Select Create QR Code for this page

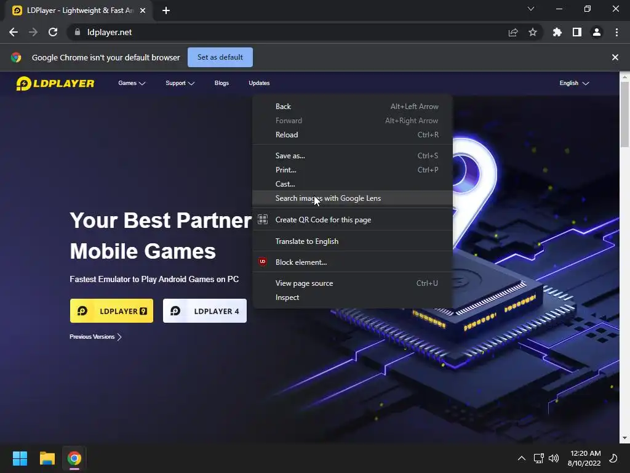point(353,220)
